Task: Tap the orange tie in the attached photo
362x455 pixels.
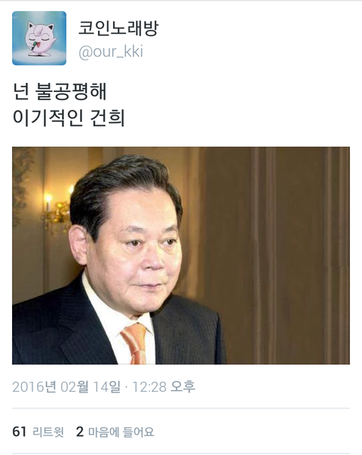Action: pyautogui.click(x=136, y=344)
